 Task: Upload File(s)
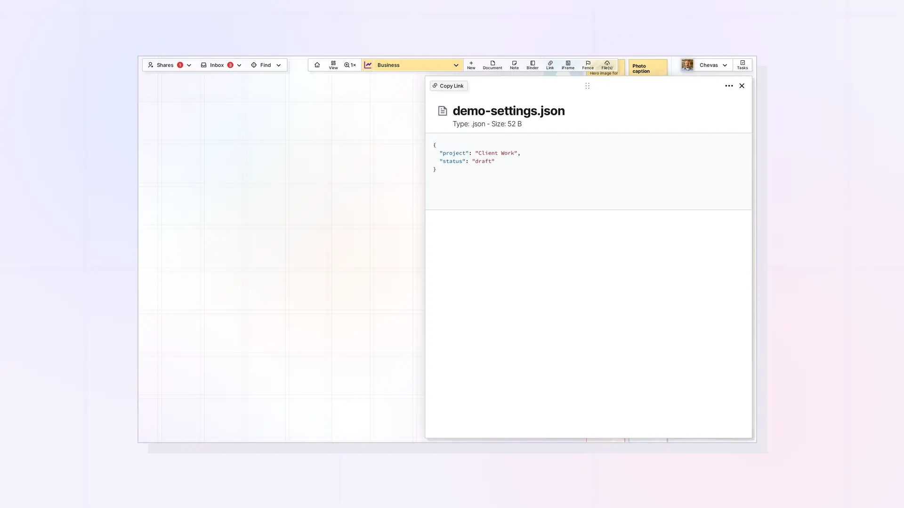pyautogui.click(x=607, y=65)
